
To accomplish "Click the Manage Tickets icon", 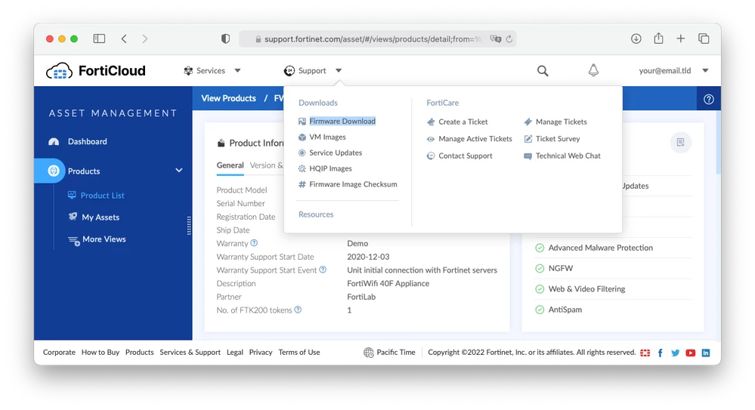I will tap(528, 122).
